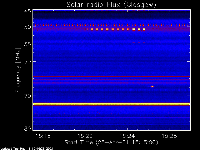Click the 15:24 time tick label
The height and width of the screenshot is (150, 200).
point(127,136)
